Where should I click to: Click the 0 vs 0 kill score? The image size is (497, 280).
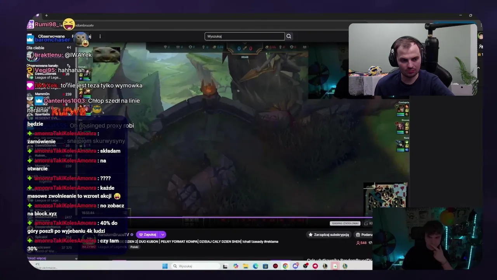coord(245,48)
